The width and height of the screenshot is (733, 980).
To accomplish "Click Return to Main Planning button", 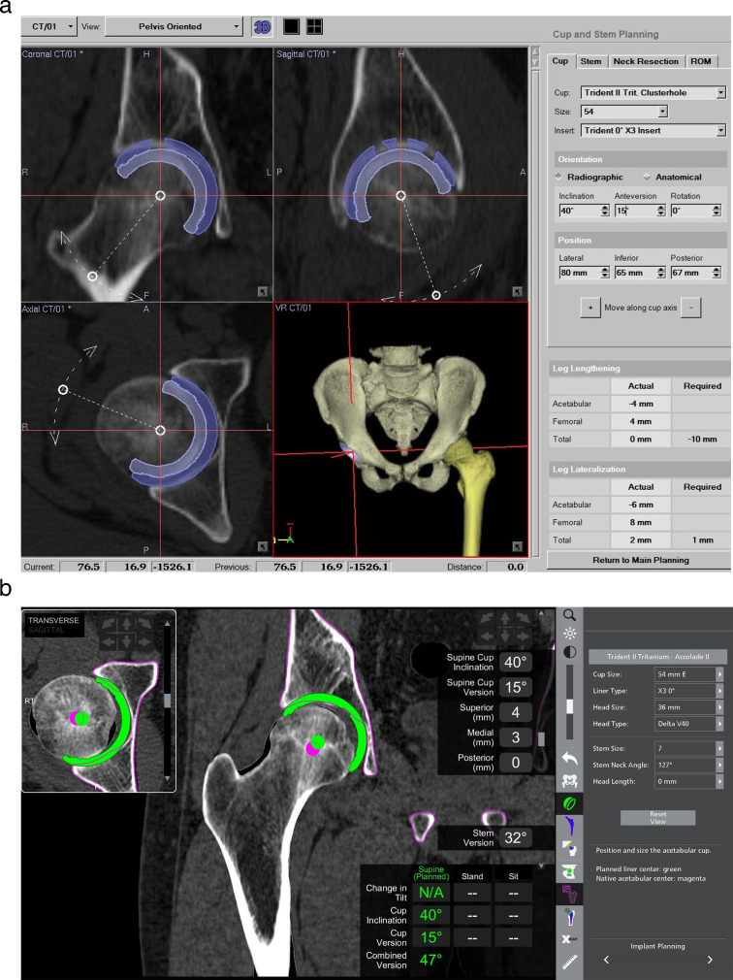I will 638,560.
